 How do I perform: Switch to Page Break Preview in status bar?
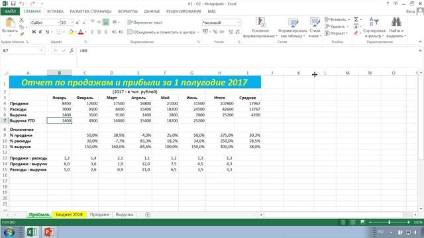[x=362, y=222]
